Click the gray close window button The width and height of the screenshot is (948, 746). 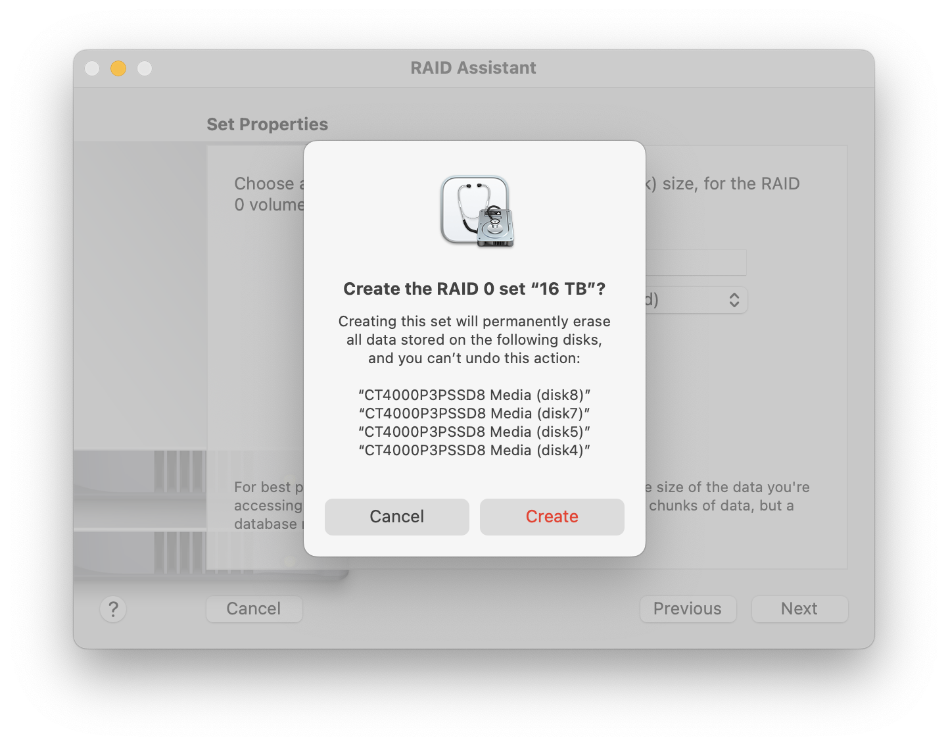point(92,68)
